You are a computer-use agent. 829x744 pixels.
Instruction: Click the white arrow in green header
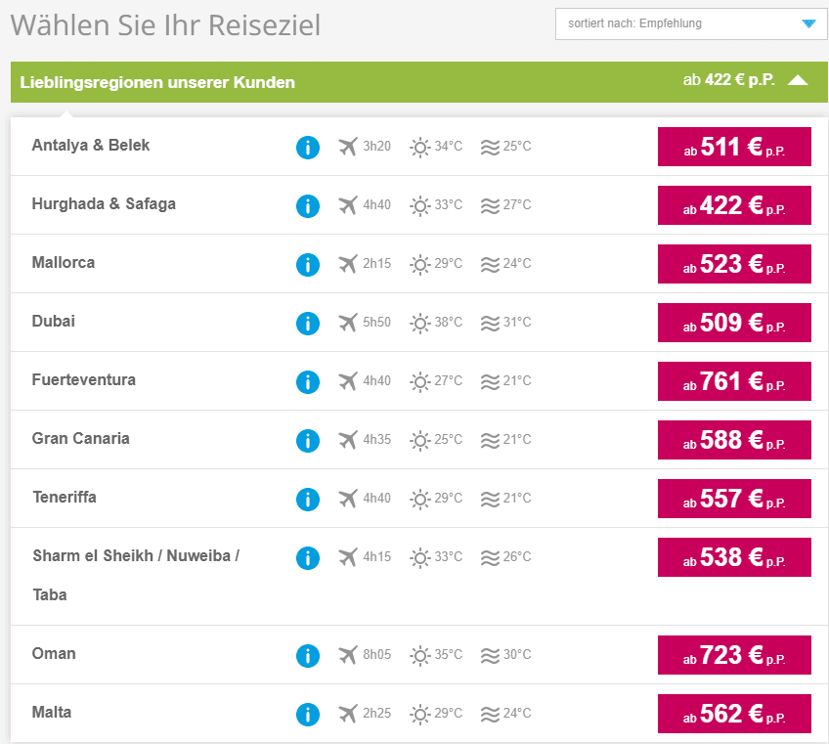click(x=798, y=81)
